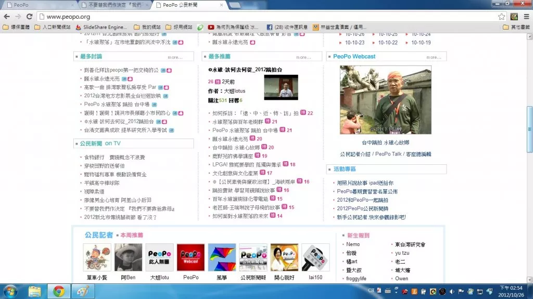This screenshot has width=533, height=299.
Task: Open LPGA! 雅妮要學的 article link
Action: click(247, 164)
